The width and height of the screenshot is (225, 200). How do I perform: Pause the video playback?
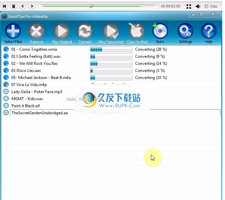13,6
